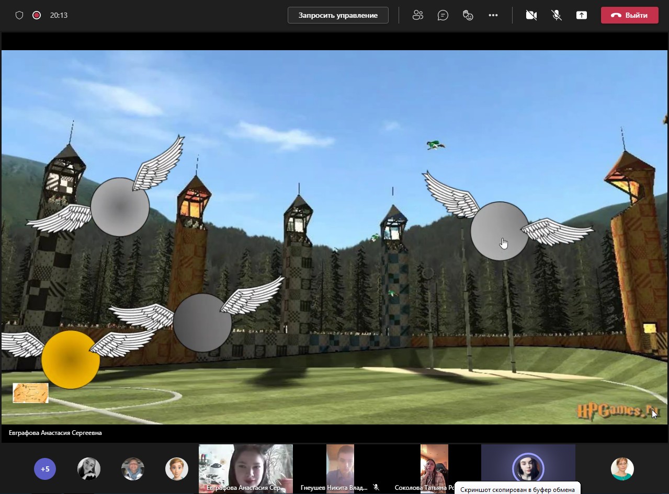Click the share screen icon
Viewport: 669px width, 494px height.
click(582, 15)
